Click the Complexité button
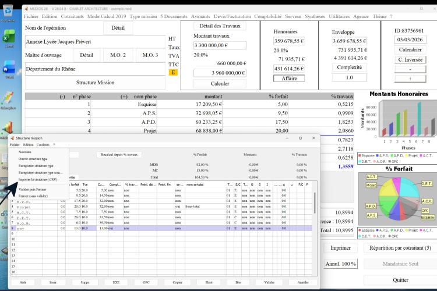Screen dimensions: 437x291 (x=349, y=68)
